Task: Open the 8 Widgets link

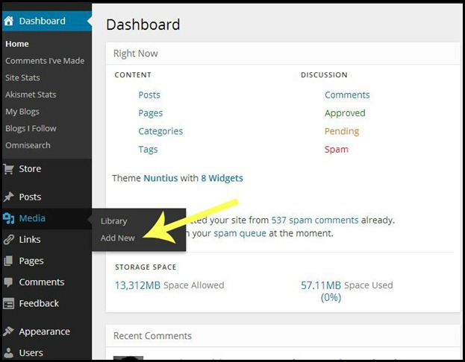Action: click(222, 178)
